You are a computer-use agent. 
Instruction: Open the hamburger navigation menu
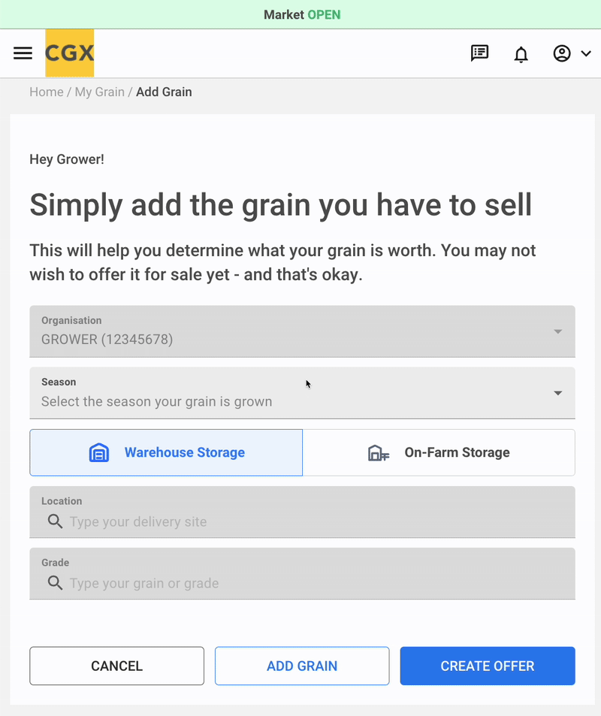(23, 53)
